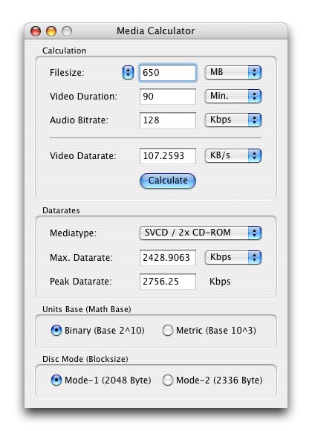Open the Max. Datarate Kbps unit dropdown
This screenshot has width=312, height=431.
click(233, 258)
